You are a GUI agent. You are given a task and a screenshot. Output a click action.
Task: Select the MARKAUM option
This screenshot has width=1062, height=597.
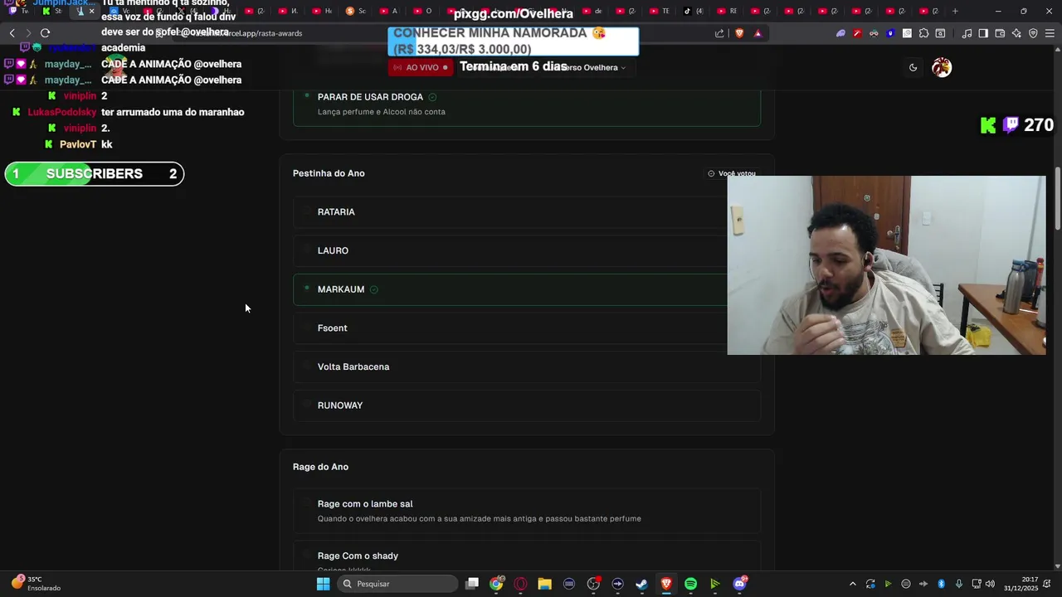(x=527, y=289)
